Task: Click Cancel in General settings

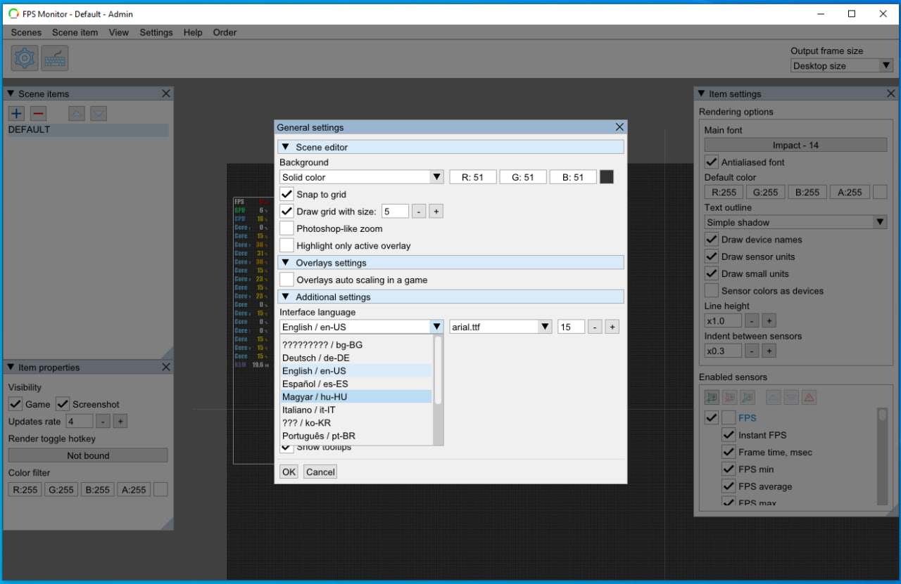Action: 320,472
